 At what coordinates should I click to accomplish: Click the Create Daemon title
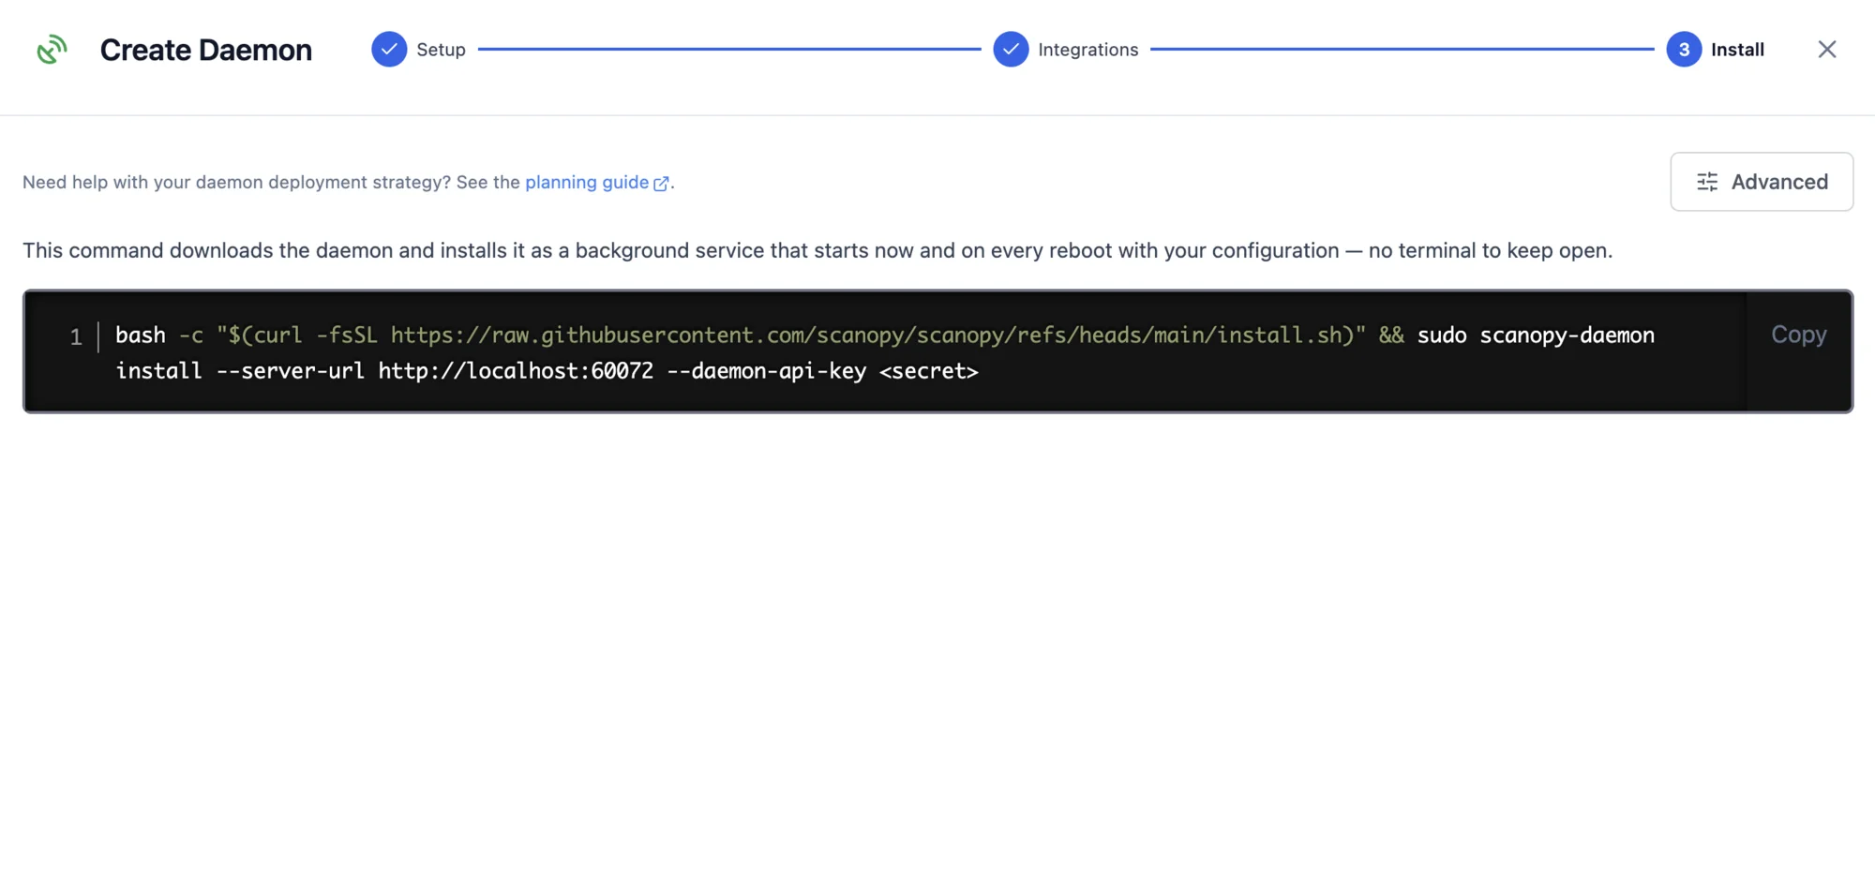pos(206,50)
